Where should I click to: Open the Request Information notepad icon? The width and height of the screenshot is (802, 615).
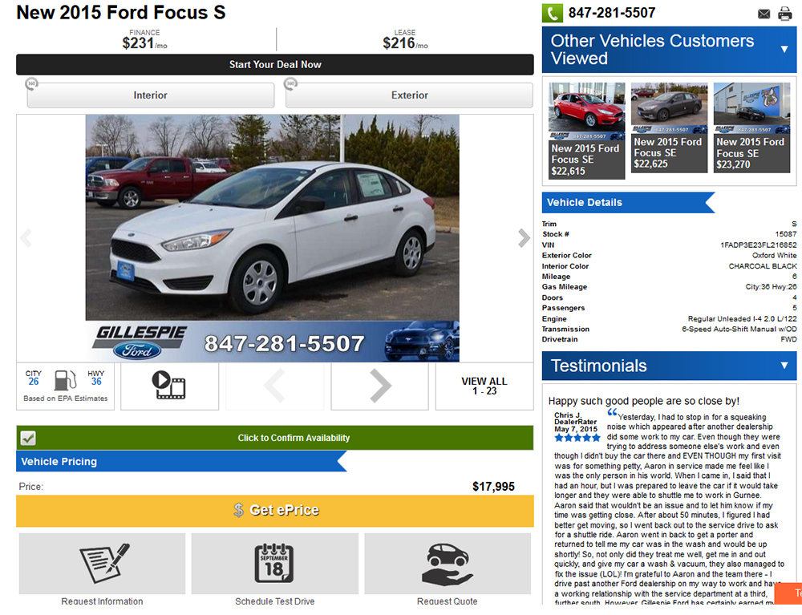[103, 564]
